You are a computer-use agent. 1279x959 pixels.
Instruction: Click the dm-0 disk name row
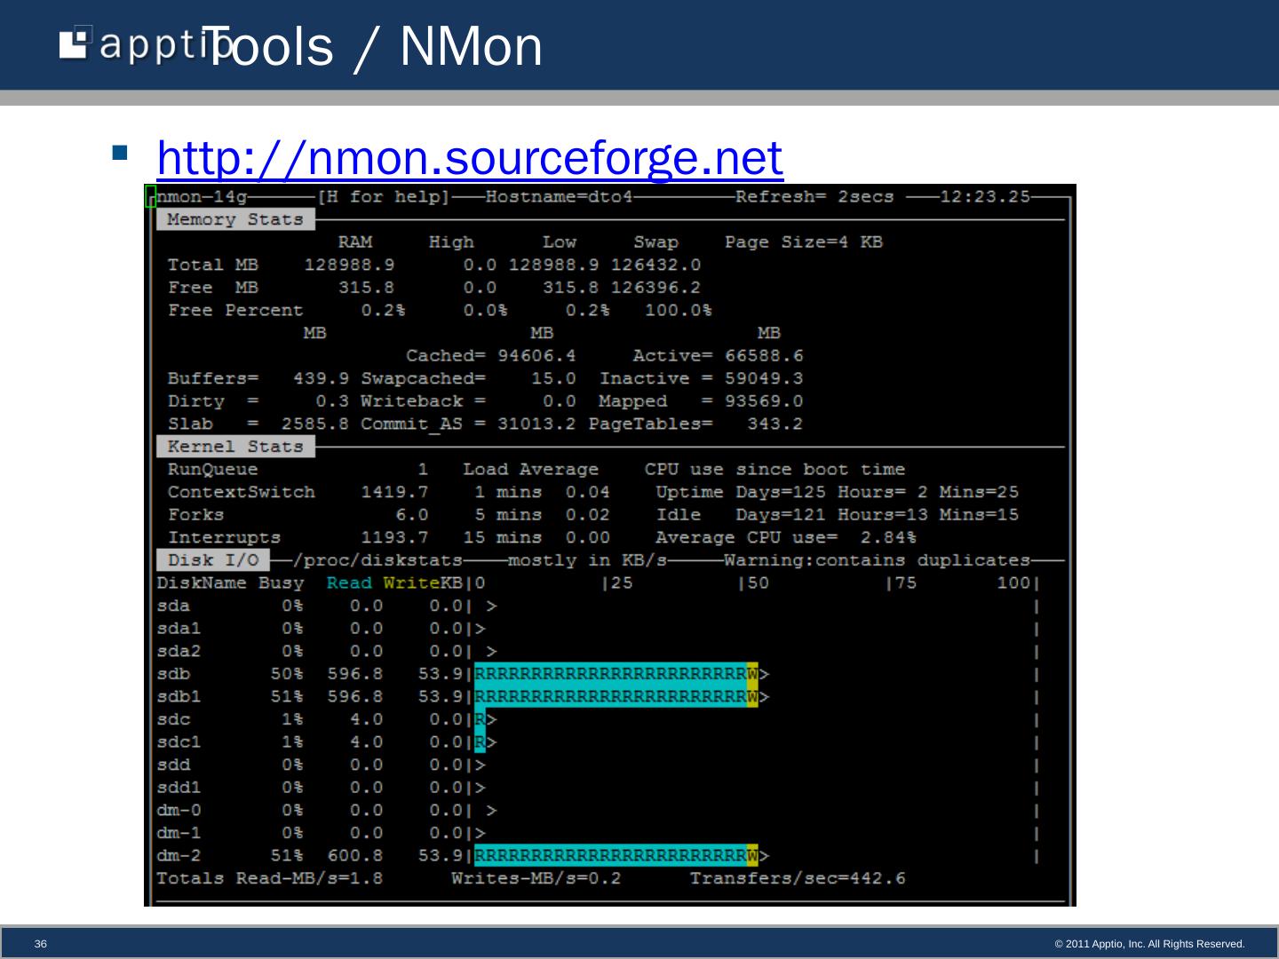tap(179, 810)
